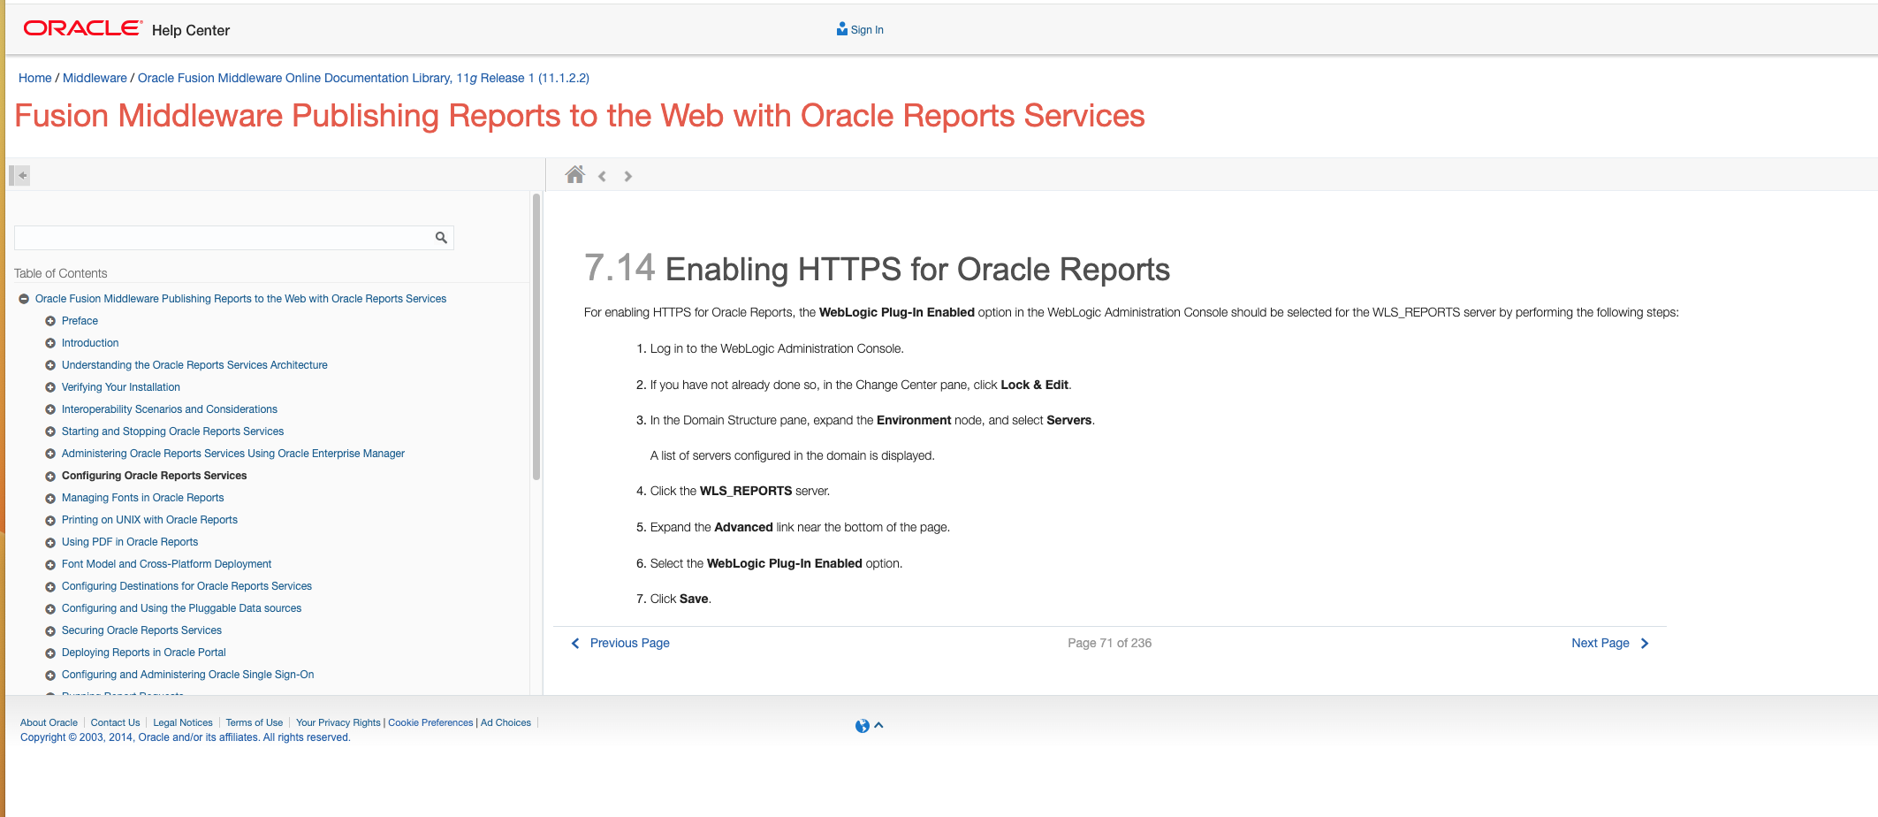Expand Verifying Your Installation node
Screen dimensions: 1878x817
50,387
